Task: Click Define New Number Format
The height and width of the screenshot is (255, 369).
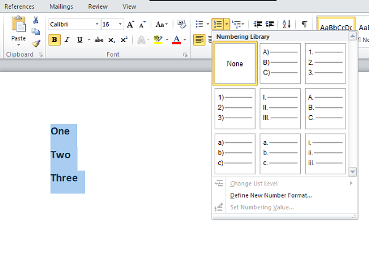Action: [x=271, y=195]
